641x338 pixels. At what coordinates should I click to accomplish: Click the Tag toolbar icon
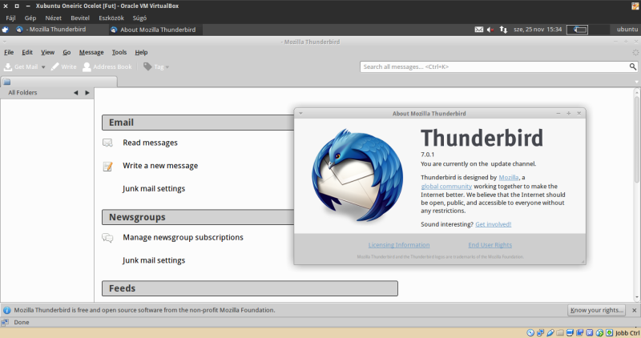click(147, 66)
